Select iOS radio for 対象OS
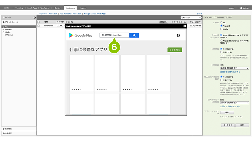 221,22
